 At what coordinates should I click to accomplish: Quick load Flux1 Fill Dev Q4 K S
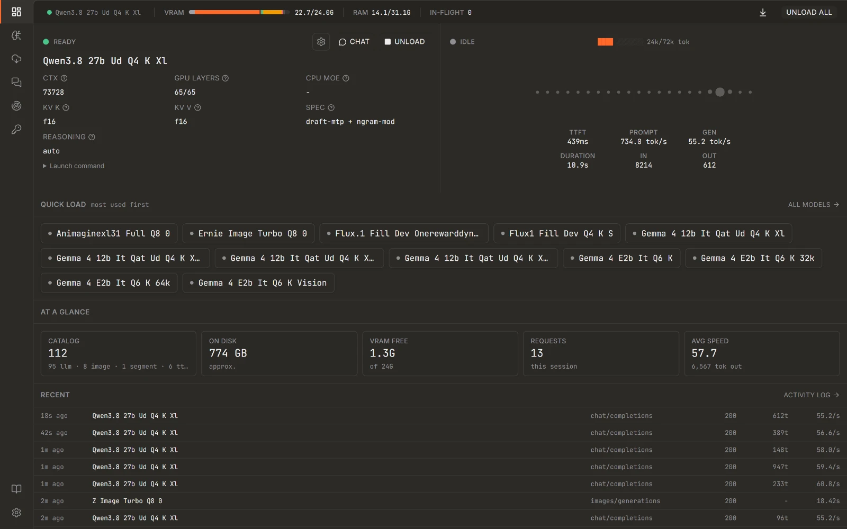(x=557, y=233)
